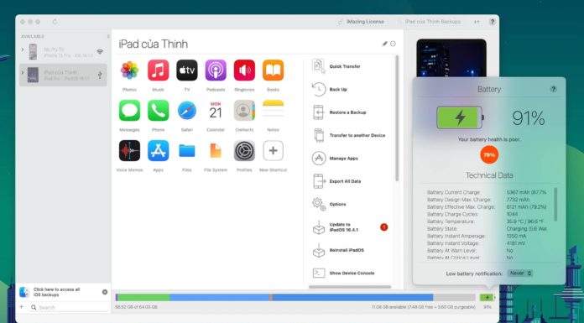Open the Files folder icon

click(x=186, y=150)
